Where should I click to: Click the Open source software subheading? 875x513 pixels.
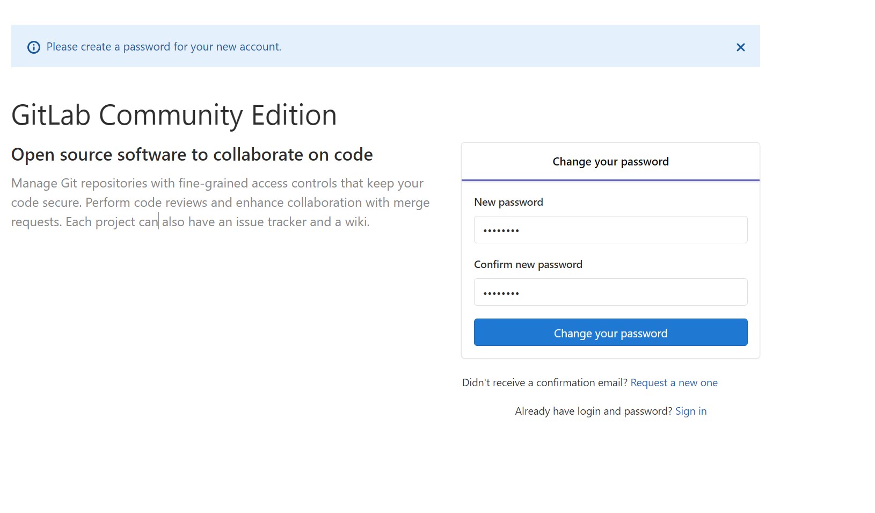tap(192, 155)
